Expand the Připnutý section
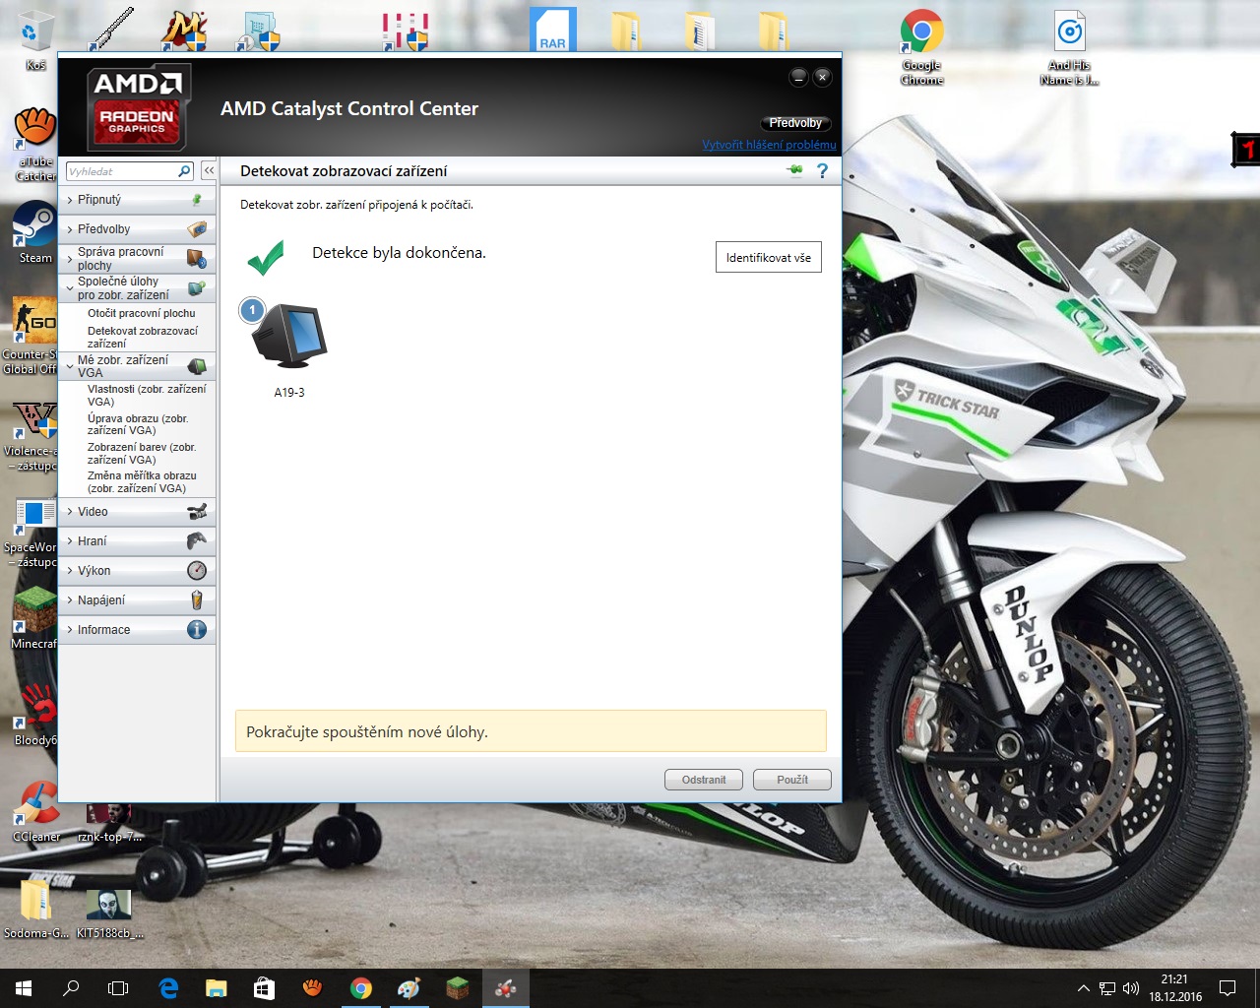Viewport: 1260px width, 1008px height. tap(99, 200)
